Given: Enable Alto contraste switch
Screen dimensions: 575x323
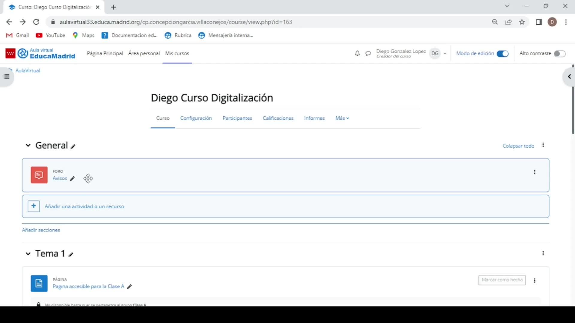Looking at the screenshot, I should (x=559, y=54).
